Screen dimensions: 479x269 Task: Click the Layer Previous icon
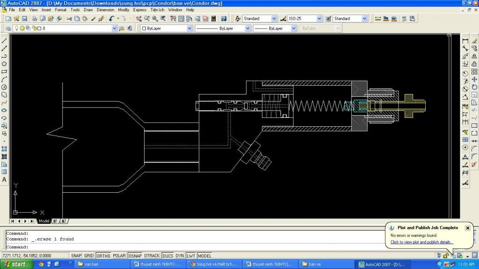pos(130,29)
